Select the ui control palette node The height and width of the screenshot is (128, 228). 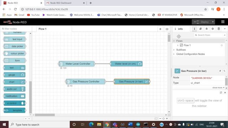pos(15,103)
